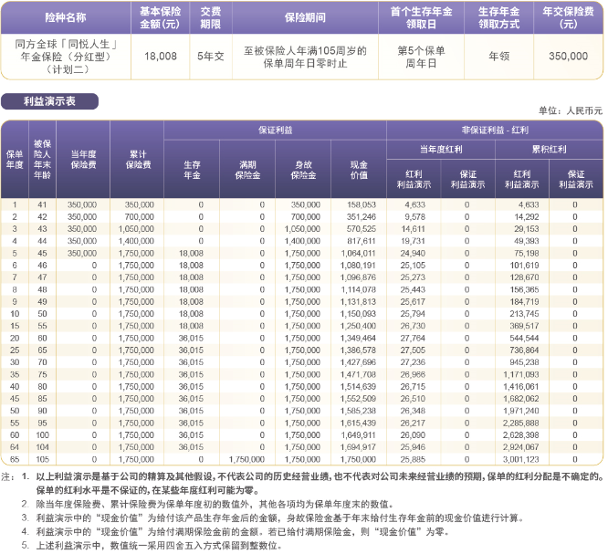608x554 pixels.
Task: Click the 5年交 payment period cell
Action: pos(205,56)
